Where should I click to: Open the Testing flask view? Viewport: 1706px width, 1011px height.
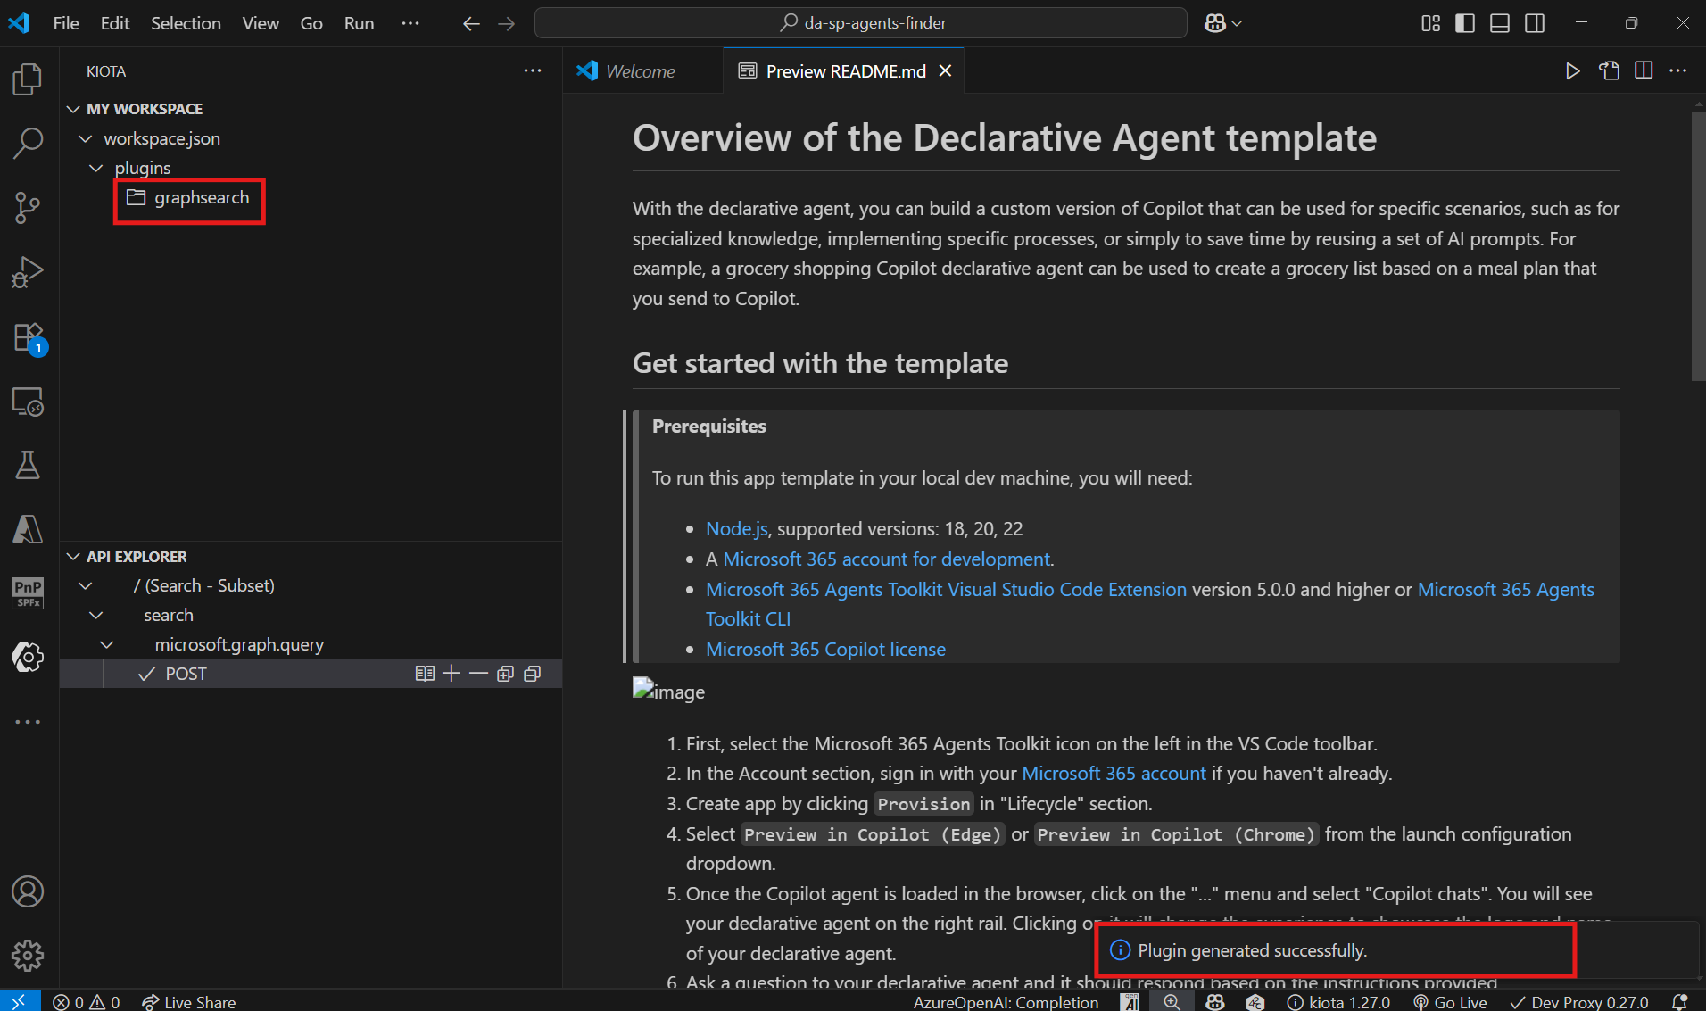[x=28, y=465]
